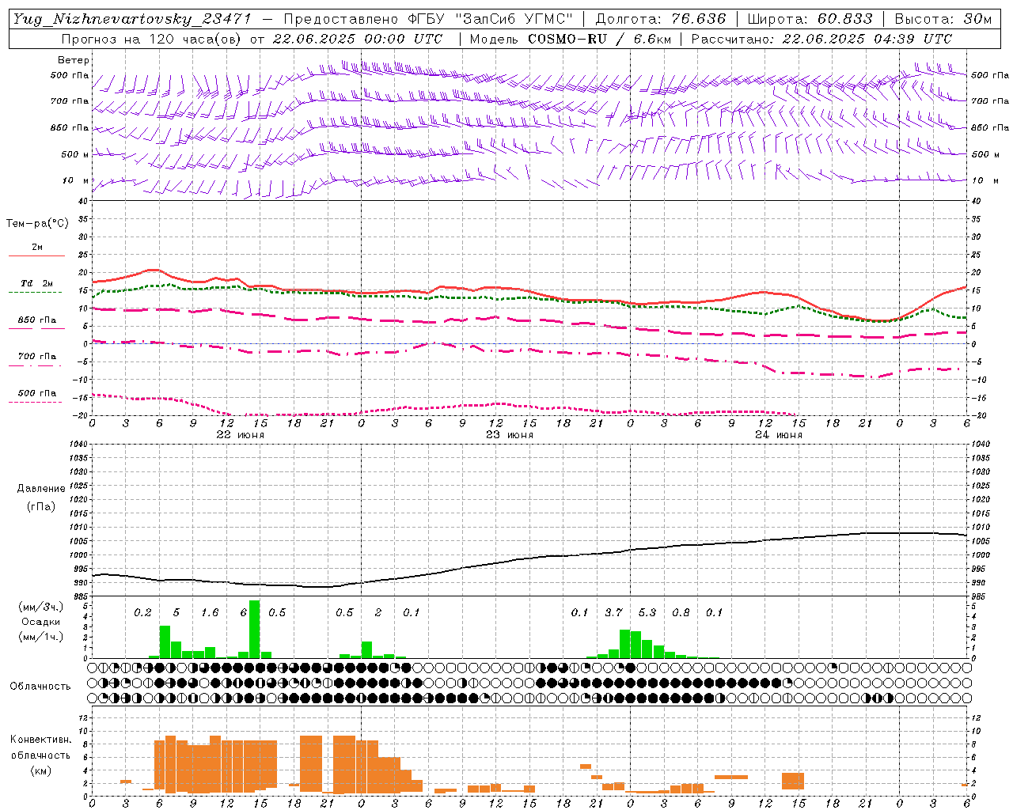Click the 3.7 precipitation total

pyautogui.click(x=613, y=612)
